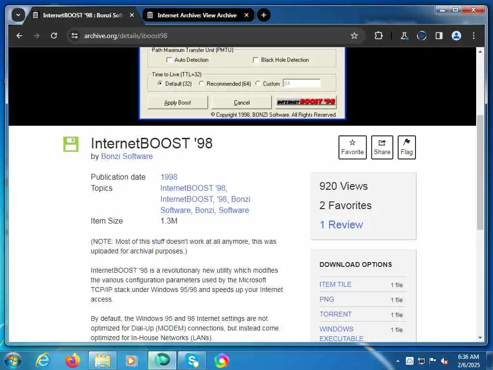Click the 920 Views text
493x370 pixels.
pos(343,186)
